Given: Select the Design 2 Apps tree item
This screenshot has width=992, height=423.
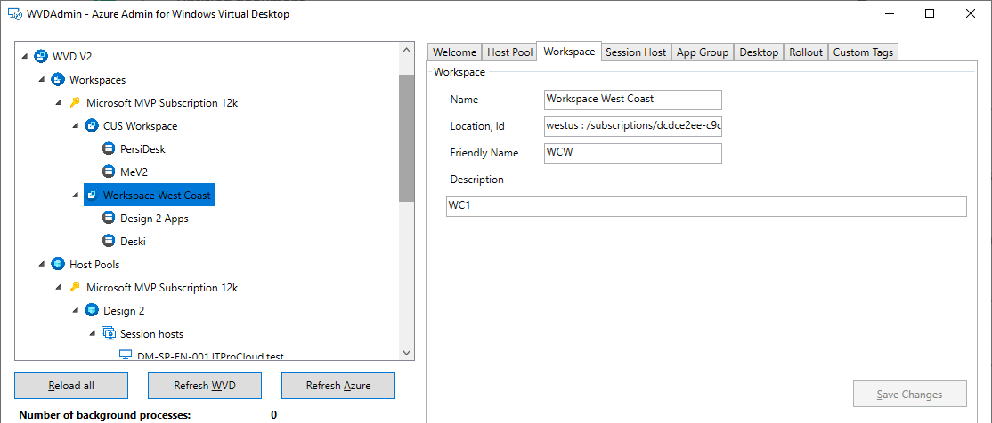Looking at the screenshot, I should (154, 219).
